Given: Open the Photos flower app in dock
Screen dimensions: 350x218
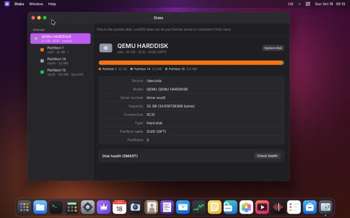Looking at the screenshot, I should pos(246,207).
